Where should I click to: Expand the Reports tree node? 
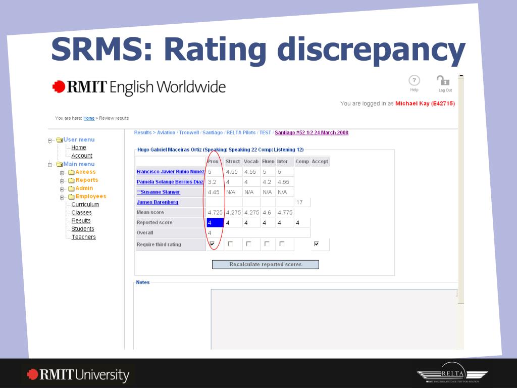[x=62, y=181]
